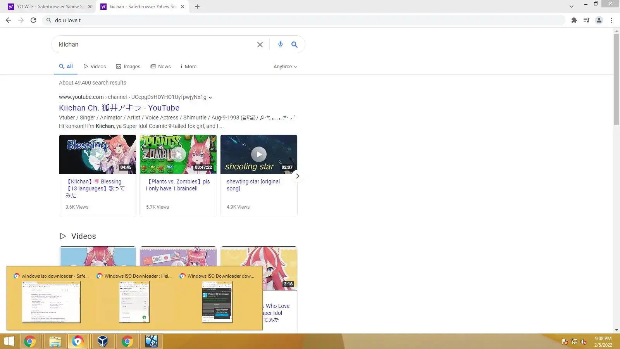Click the scrollbar down arrow
The height and width of the screenshot is (349, 620).
[x=617, y=330]
